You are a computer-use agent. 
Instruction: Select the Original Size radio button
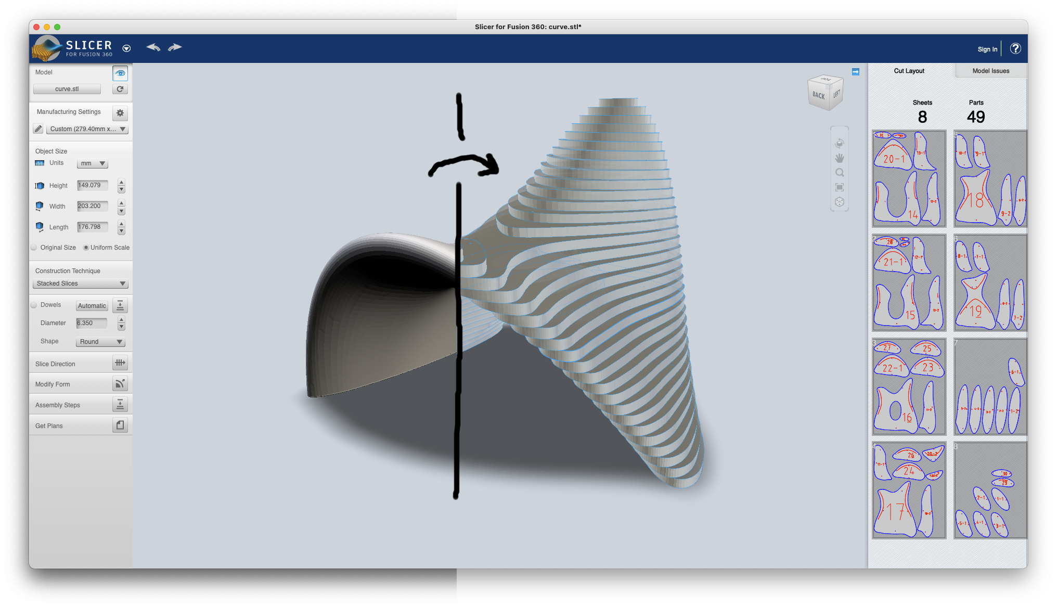click(34, 248)
